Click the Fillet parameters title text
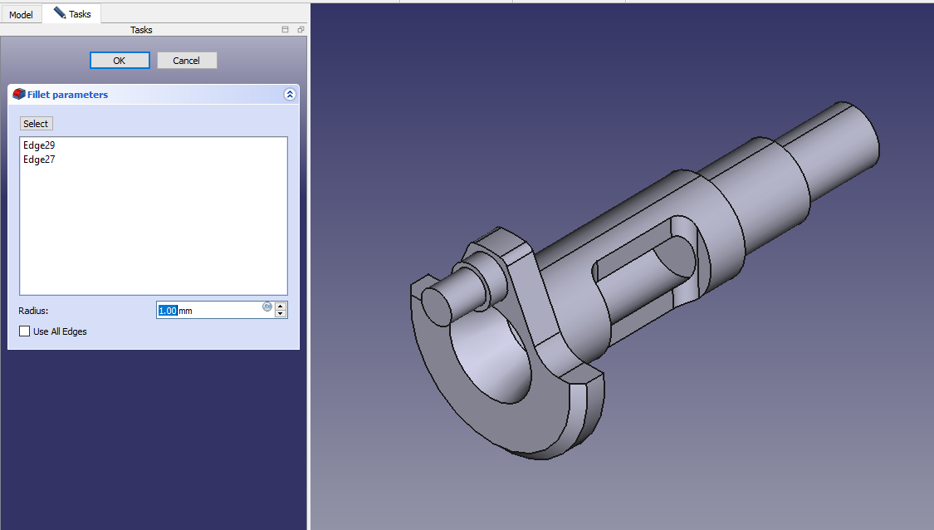Screen dimensions: 934x530 pyautogui.click(x=68, y=94)
